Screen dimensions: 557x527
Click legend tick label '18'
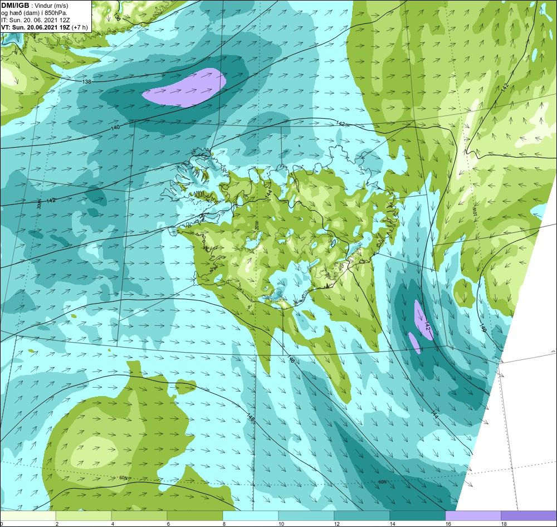504,524
